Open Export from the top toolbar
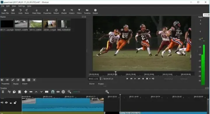Screen dimensions: 210x114 tap(95, 12)
